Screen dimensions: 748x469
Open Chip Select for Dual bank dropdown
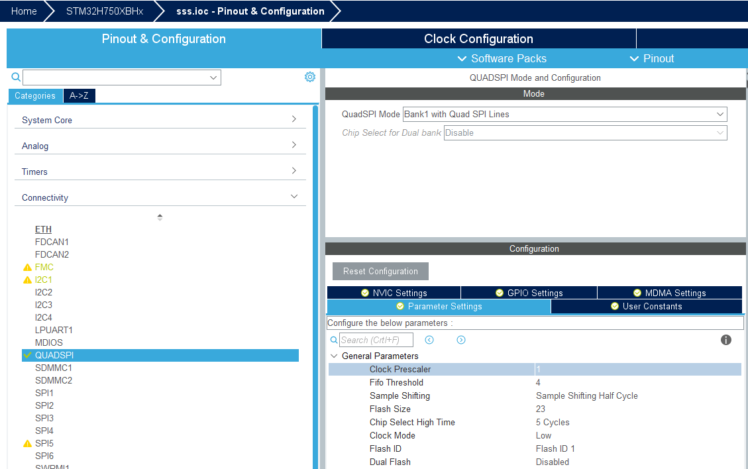pyautogui.click(x=720, y=132)
